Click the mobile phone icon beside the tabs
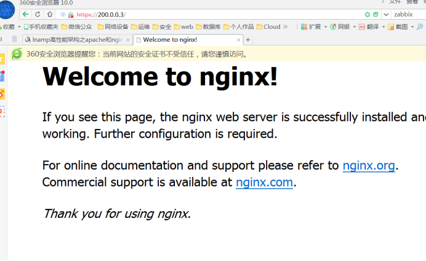The image size is (426, 261). pyautogui.click(x=14, y=39)
